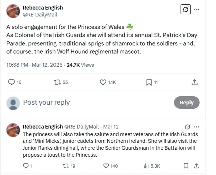Click the Grok icon on the reply post
Image resolution: width=216 pixels, height=175 pixels.
coord(187,127)
